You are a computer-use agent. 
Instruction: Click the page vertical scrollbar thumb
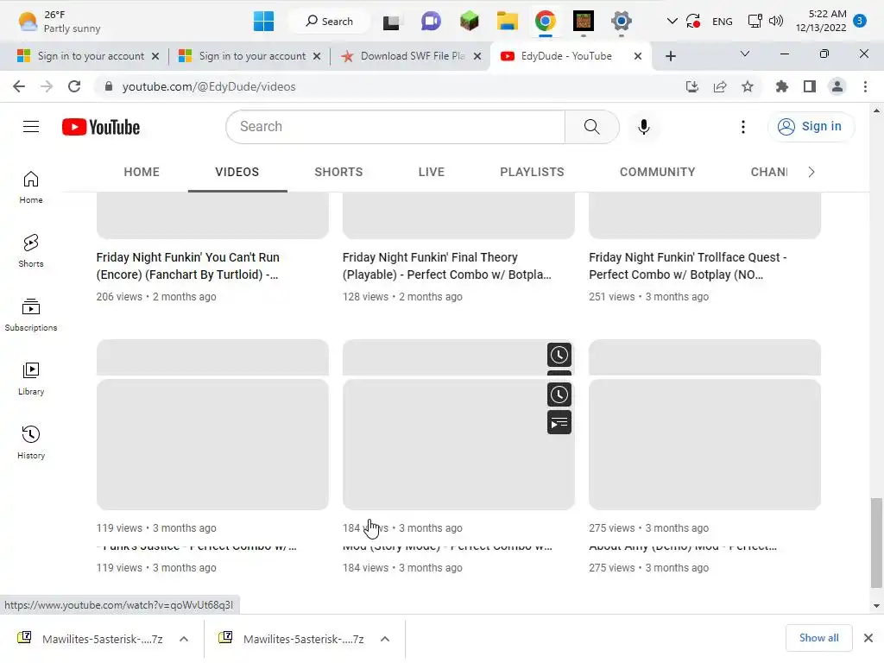[876, 542]
